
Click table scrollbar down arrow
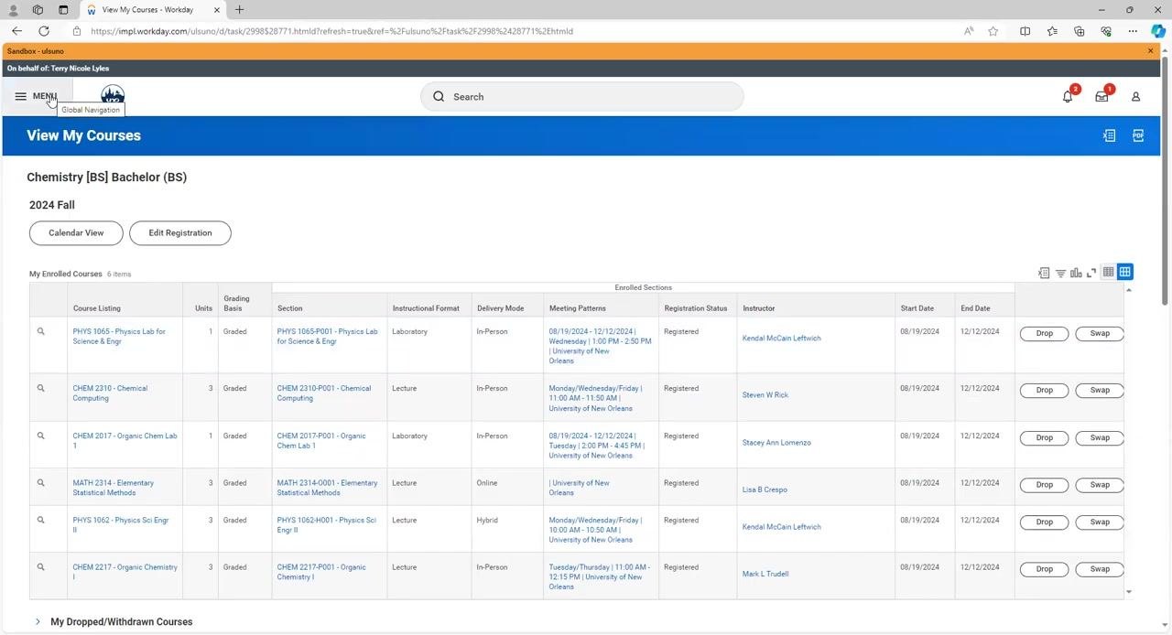1128,592
